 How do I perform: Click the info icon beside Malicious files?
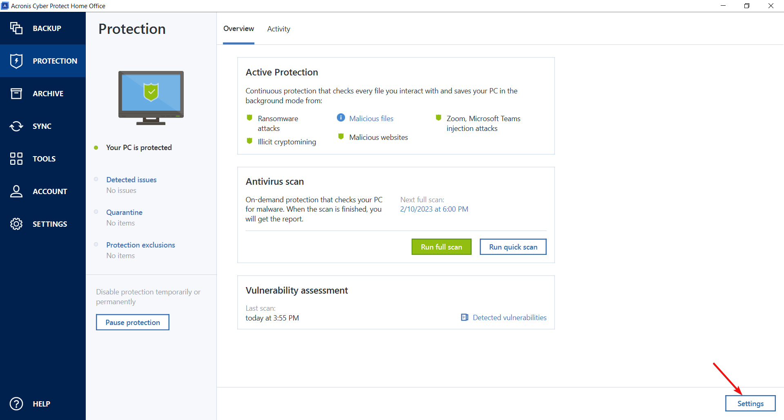[x=341, y=118]
